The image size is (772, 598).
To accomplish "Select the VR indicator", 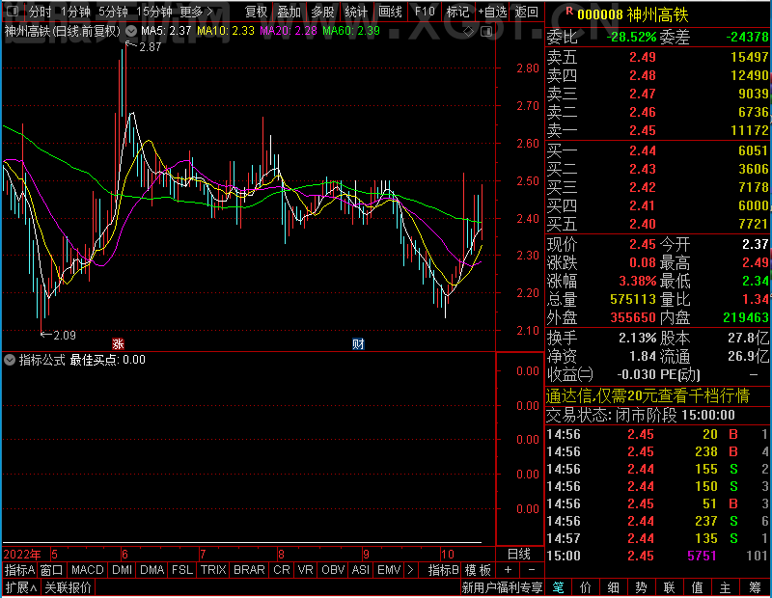I will (x=305, y=570).
